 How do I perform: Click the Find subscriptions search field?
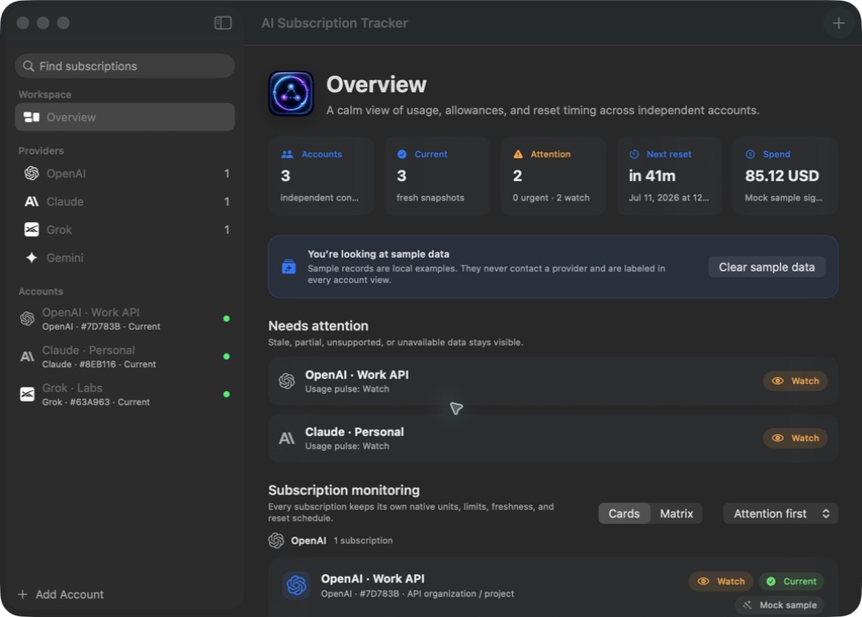point(125,66)
